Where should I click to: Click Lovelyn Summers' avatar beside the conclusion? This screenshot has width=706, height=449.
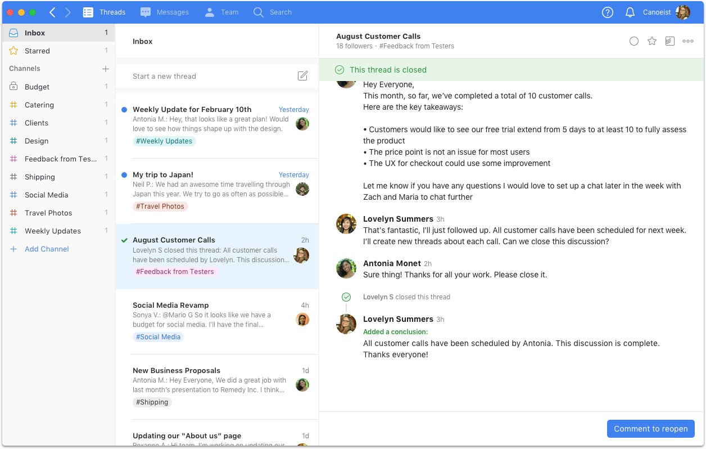pos(346,324)
